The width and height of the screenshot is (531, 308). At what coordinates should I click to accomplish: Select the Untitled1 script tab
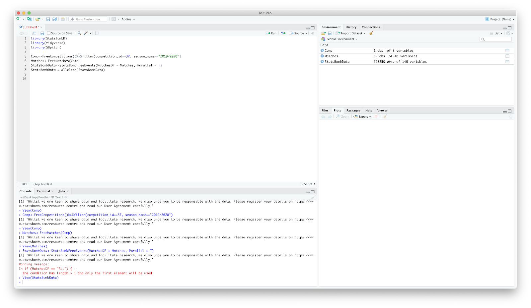tap(32, 27)
